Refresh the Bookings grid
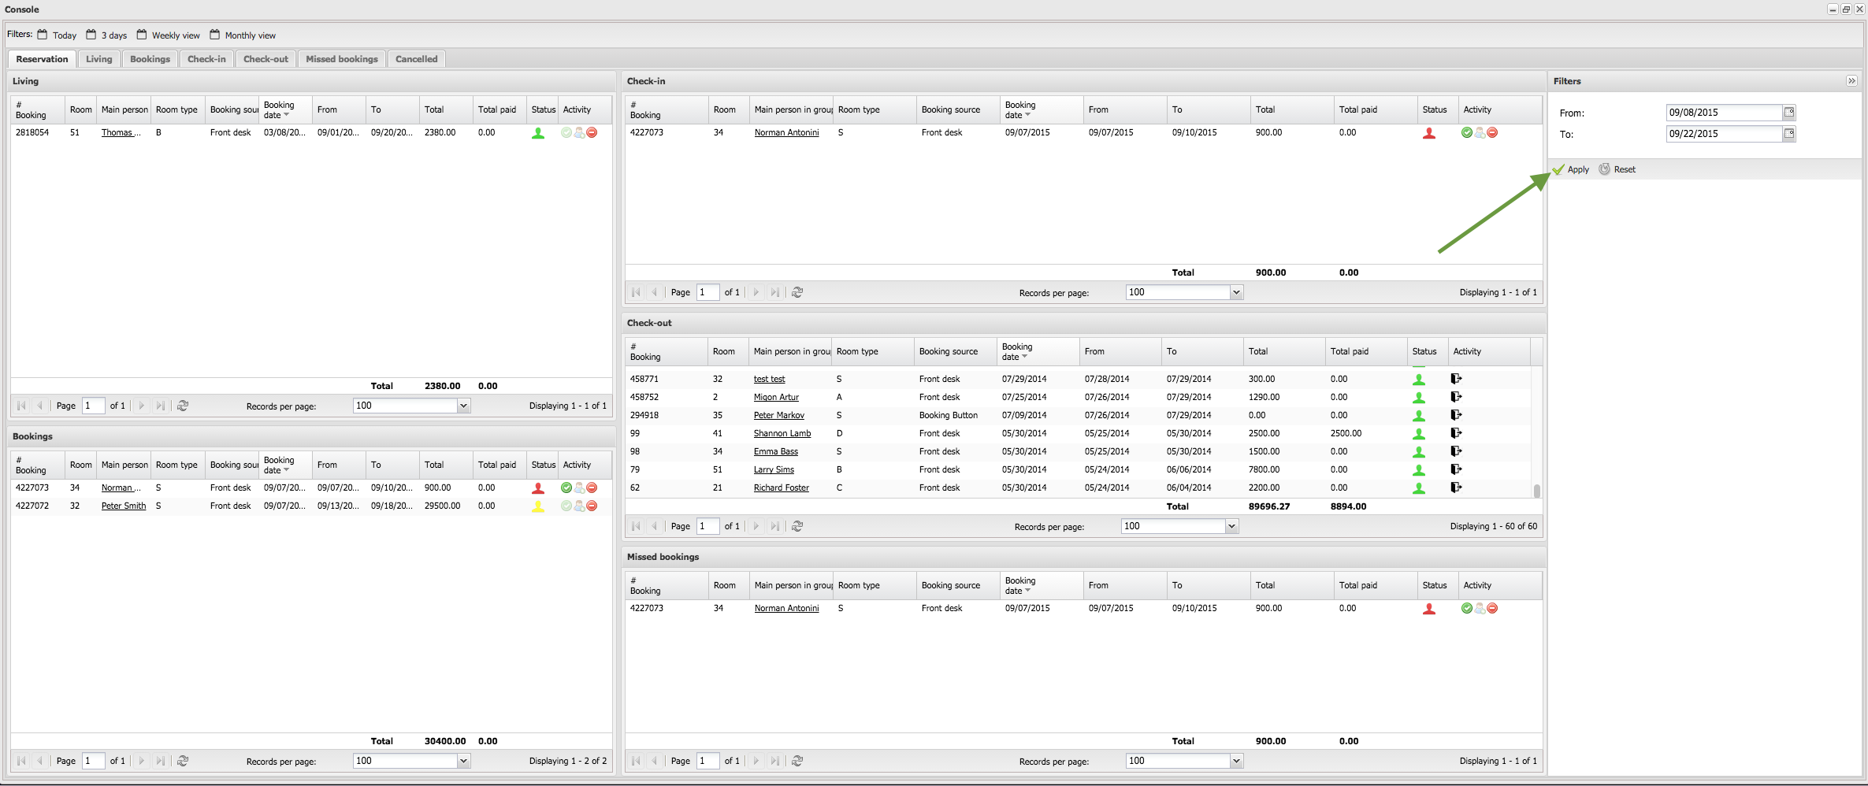 pos(183,761)
